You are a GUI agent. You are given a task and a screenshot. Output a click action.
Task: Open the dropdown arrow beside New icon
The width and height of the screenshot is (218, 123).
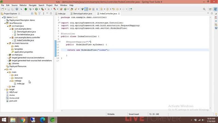(x=5, y=9)
